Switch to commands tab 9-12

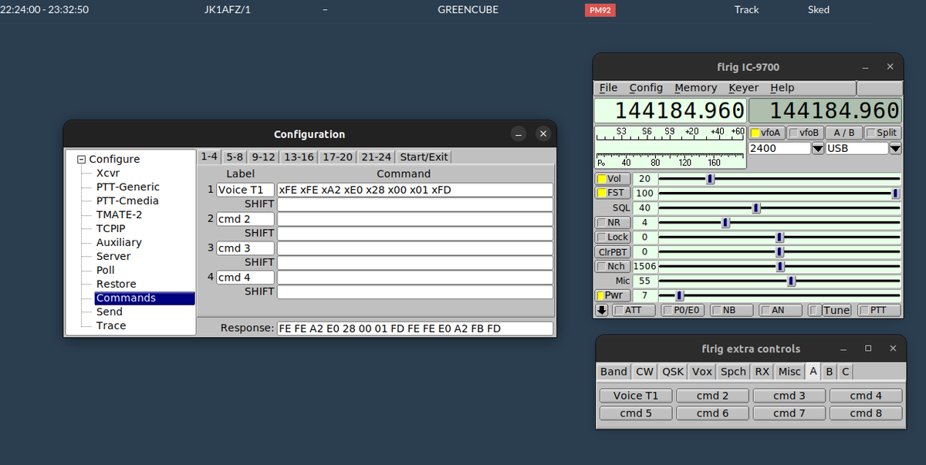point(264,157)
